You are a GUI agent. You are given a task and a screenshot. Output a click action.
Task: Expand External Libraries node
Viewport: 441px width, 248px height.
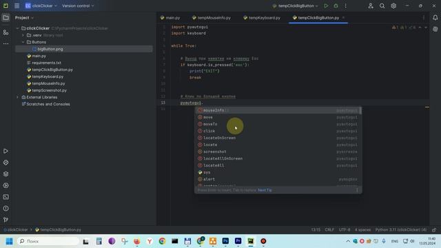17,97
